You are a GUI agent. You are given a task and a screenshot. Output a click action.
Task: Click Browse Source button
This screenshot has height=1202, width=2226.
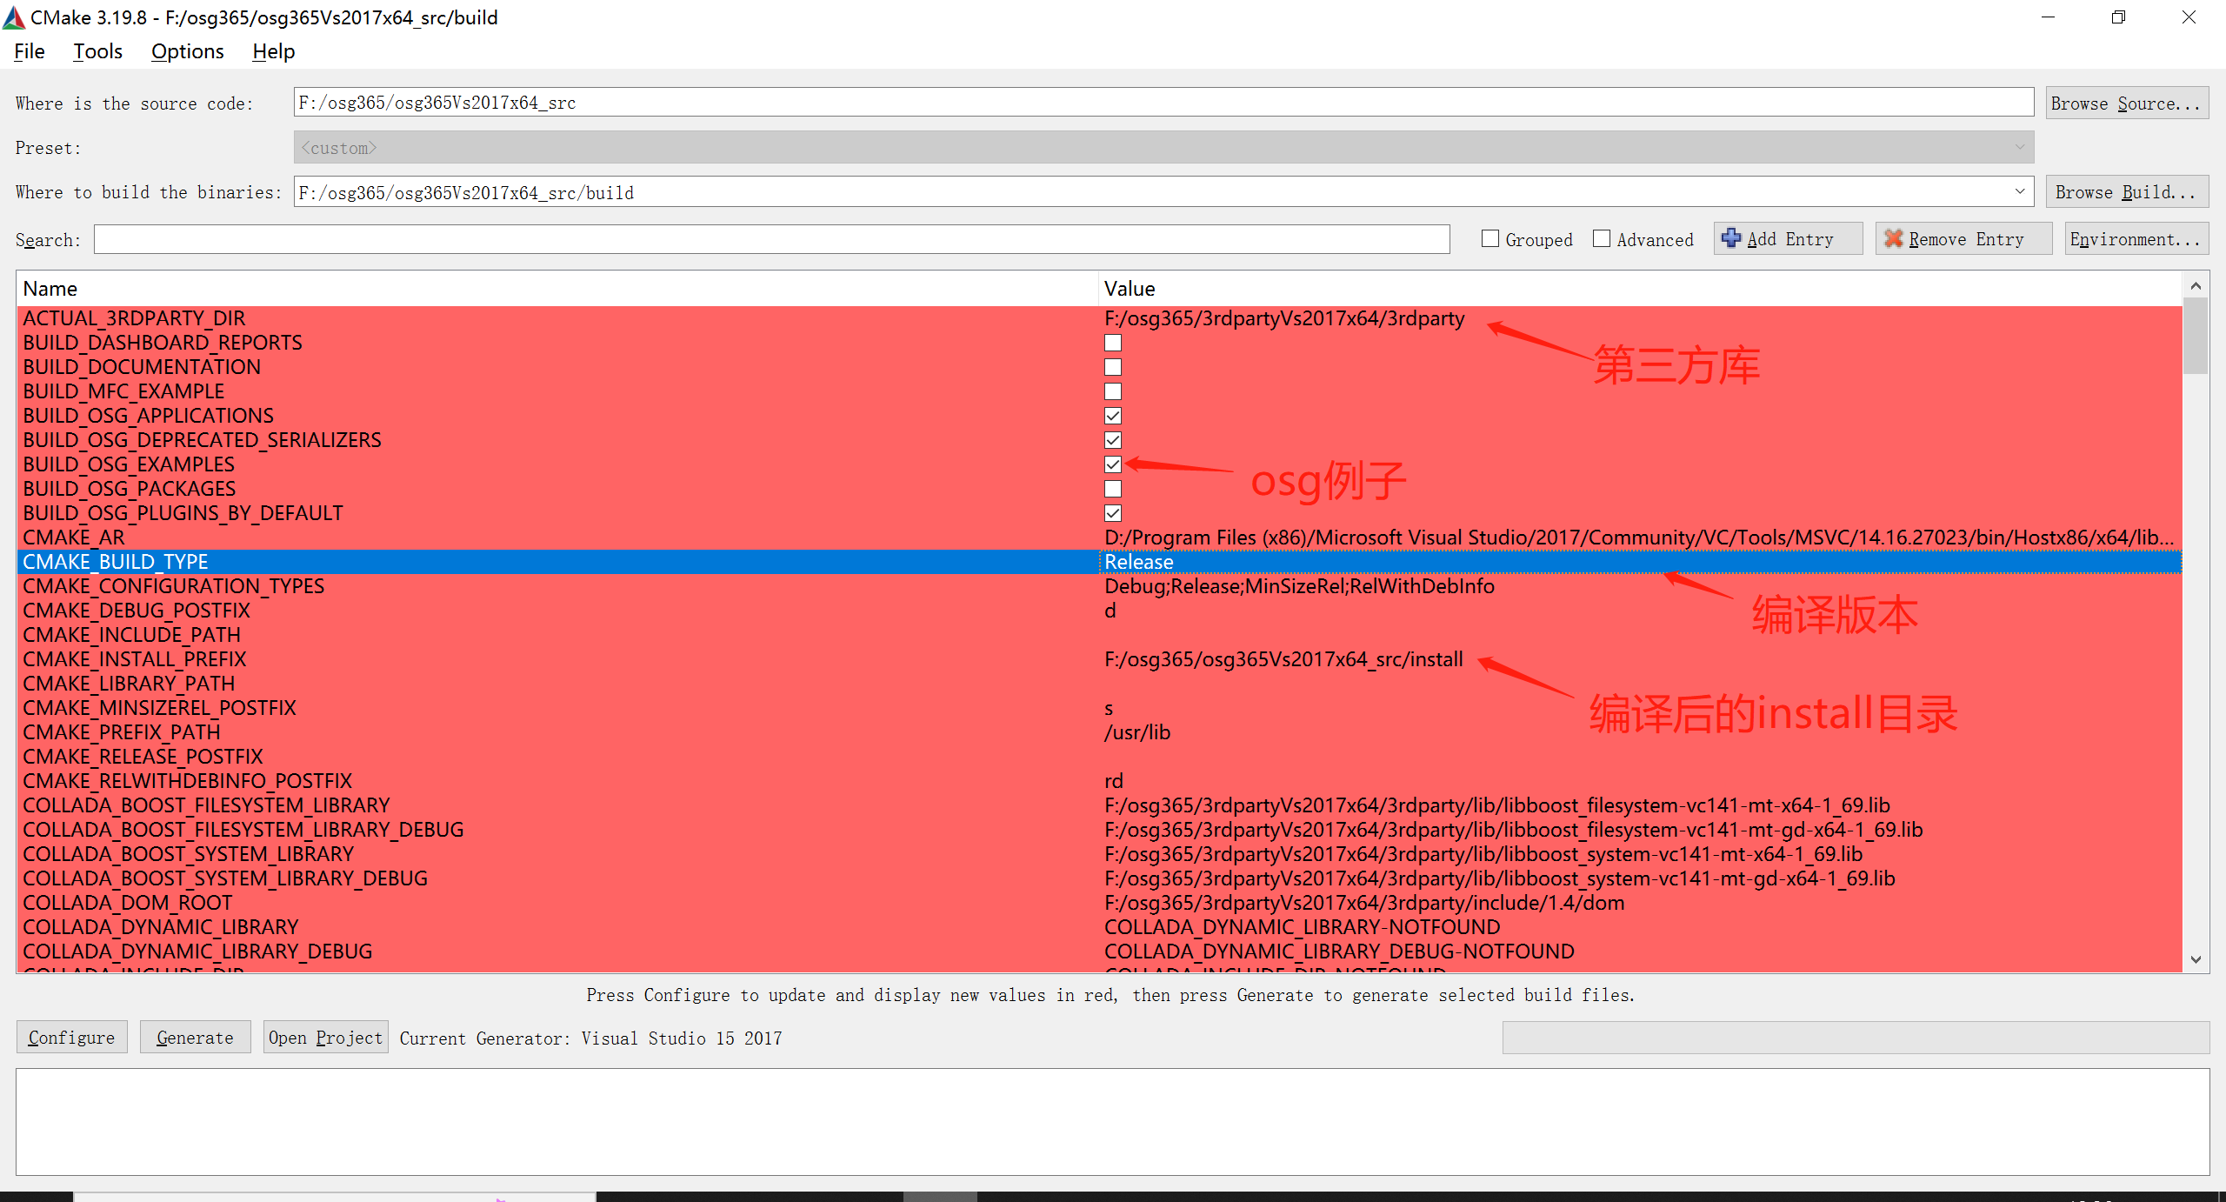click(x=2126, y=103)
